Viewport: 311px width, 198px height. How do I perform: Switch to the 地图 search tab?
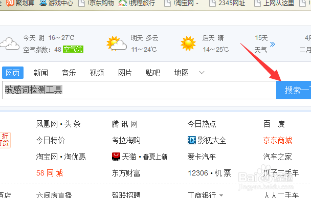click(181, 73)
